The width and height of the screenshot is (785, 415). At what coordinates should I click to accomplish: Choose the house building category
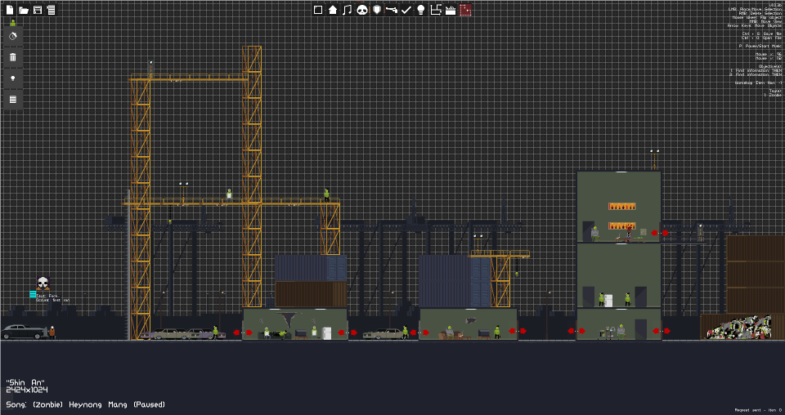point(333,10)
